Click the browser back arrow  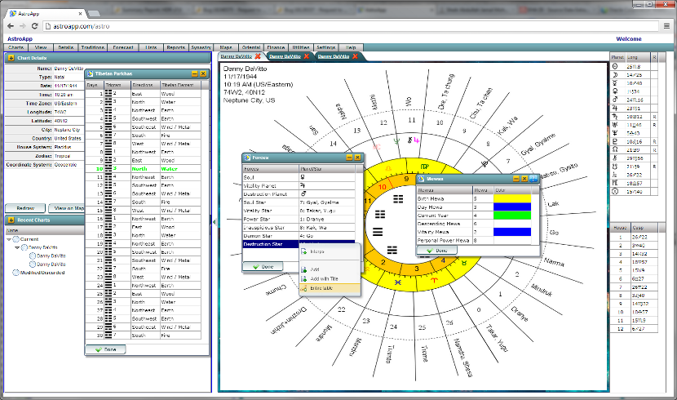9,26
